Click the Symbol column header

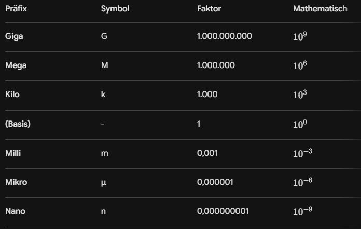(x=115, y=9)
